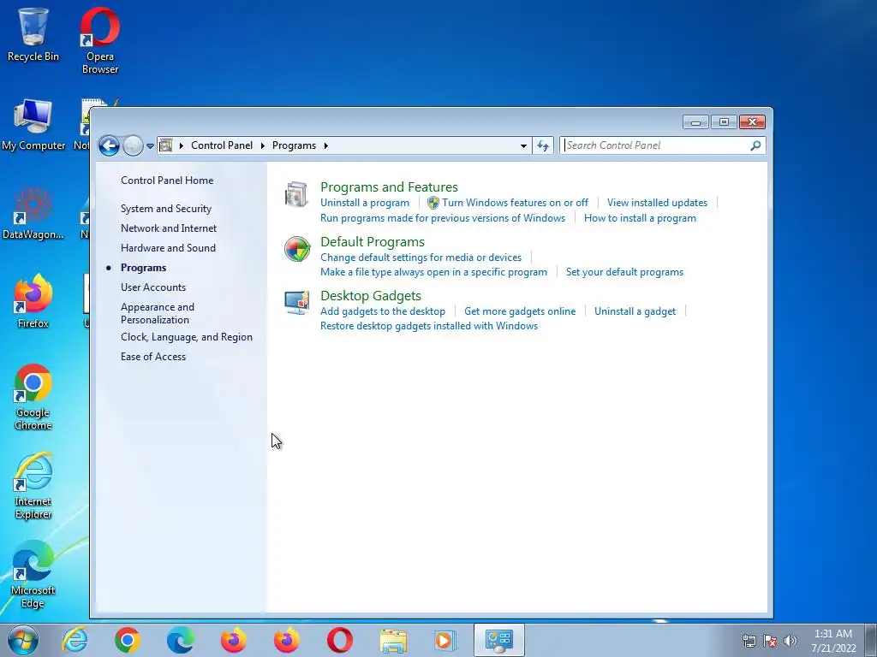The width and height of the screenshot is (877, 657).
Task: Open the media player on the taskbar
Action: [x=445, y=640]
